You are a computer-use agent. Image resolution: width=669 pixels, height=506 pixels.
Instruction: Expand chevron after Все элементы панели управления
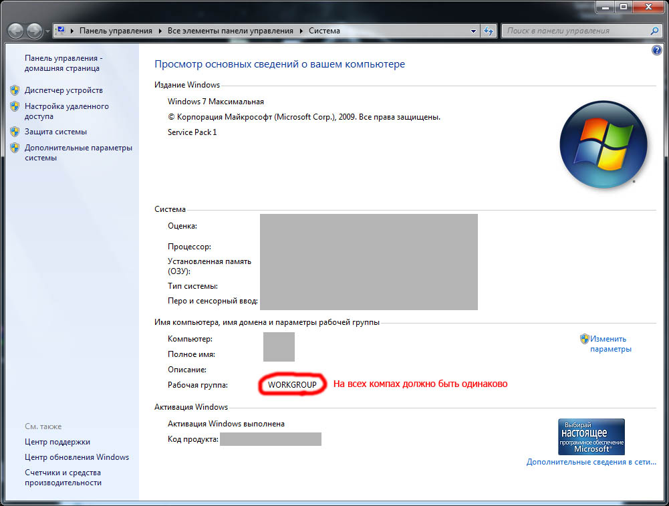(301, 31)
